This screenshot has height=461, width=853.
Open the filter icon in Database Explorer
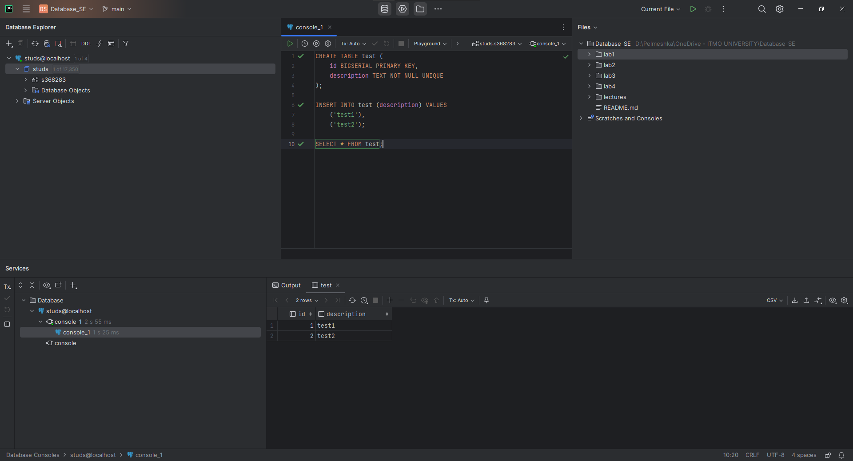126,44
